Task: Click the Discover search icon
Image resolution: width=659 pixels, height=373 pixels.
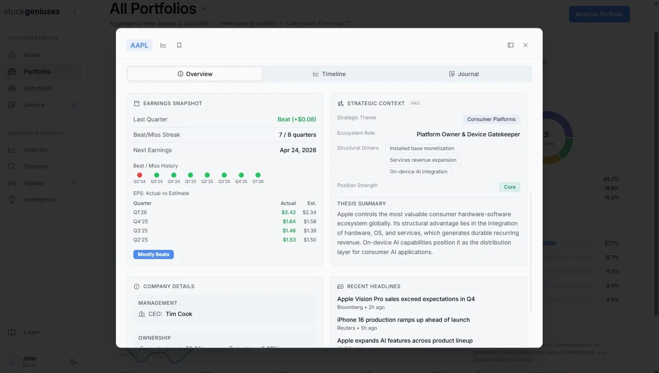Action: [12, 166]
